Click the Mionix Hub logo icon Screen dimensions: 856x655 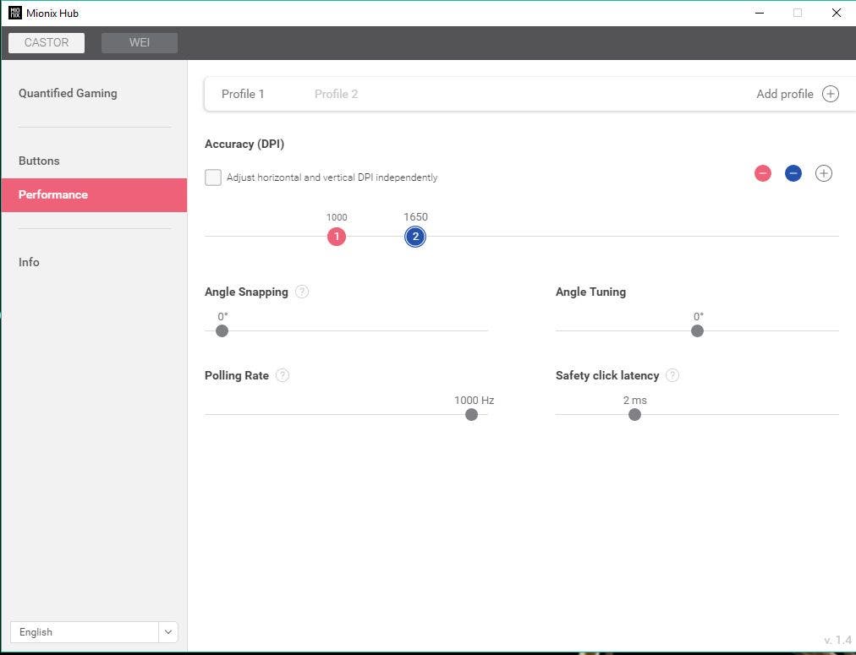(x=14, y=13)
